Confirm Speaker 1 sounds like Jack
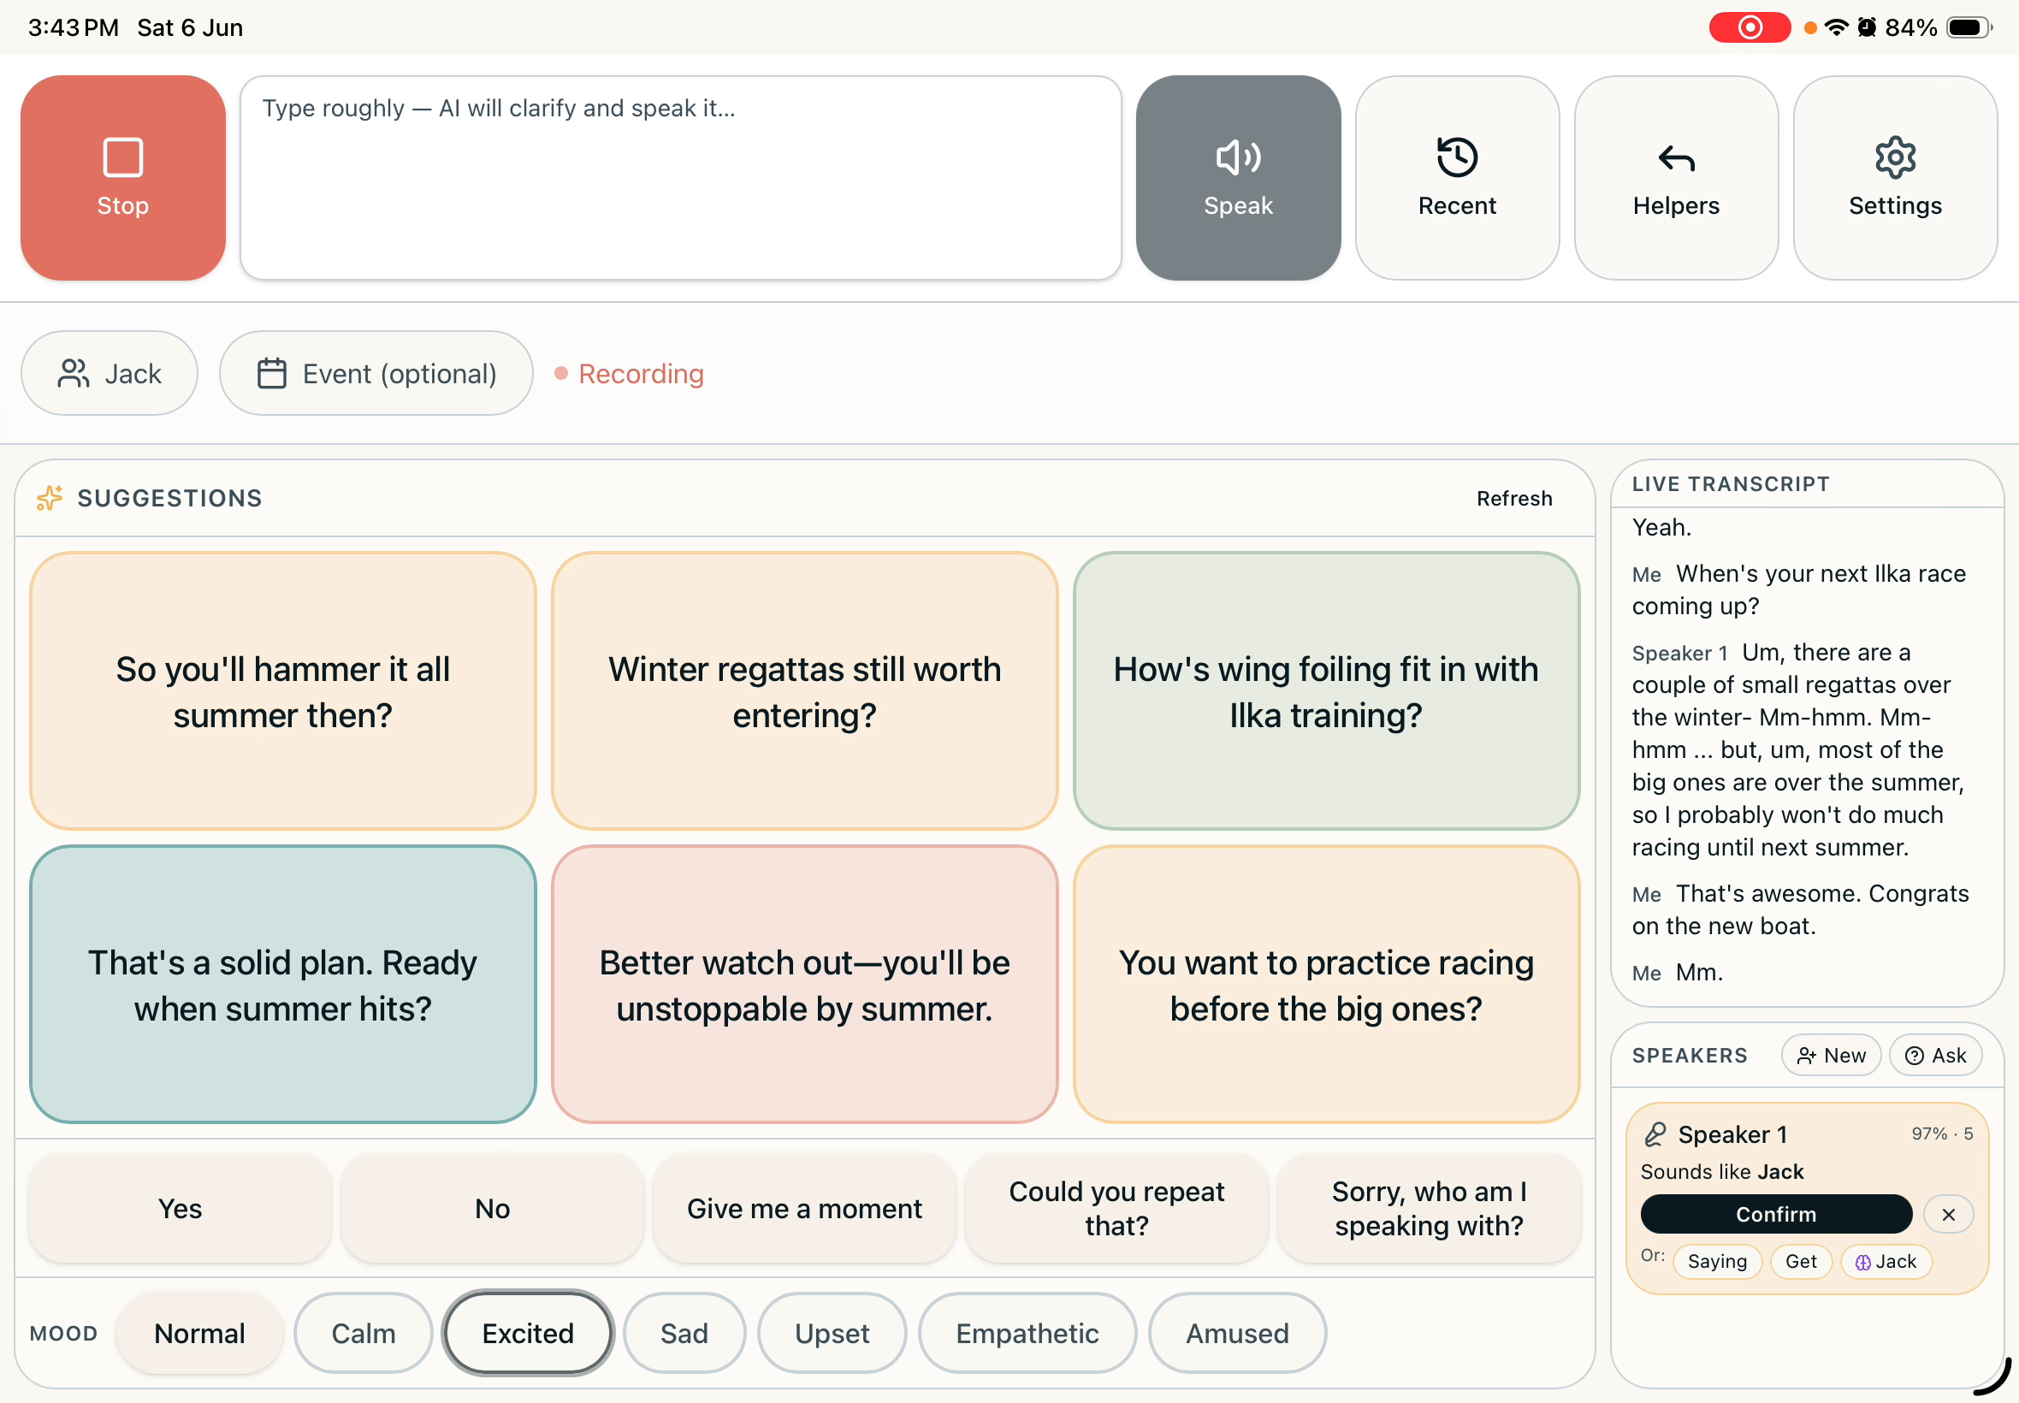Screen dimensions: 2019x1403 [x=1775, y=1214]
